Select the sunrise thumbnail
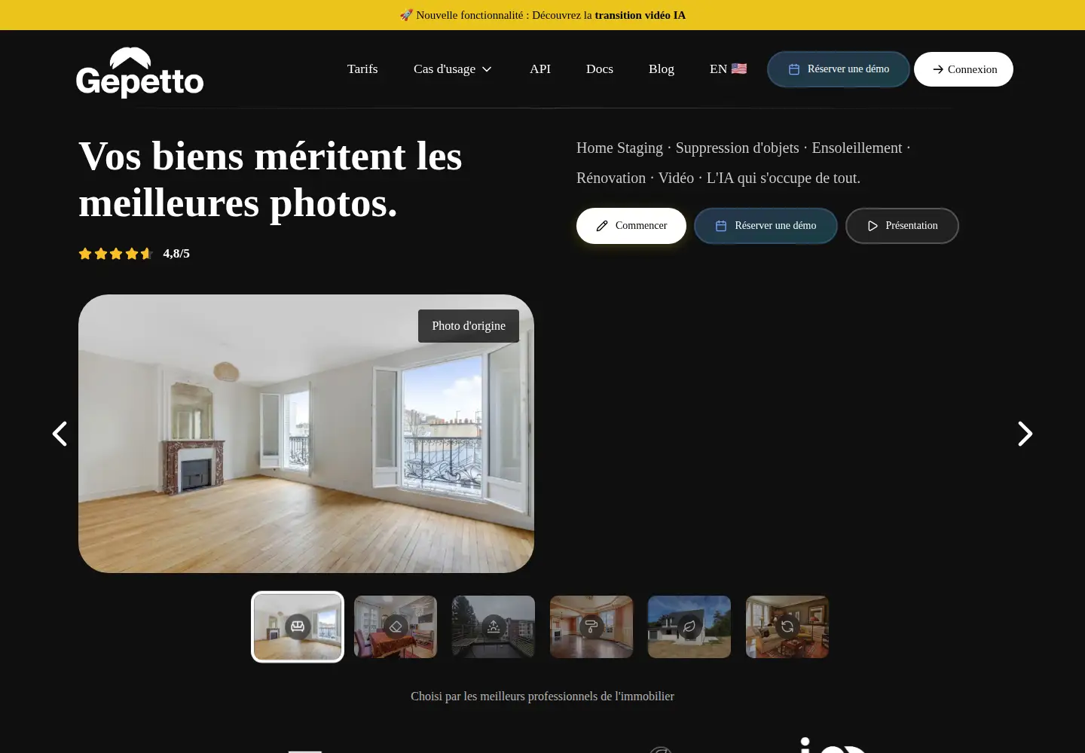 (494, 627)
